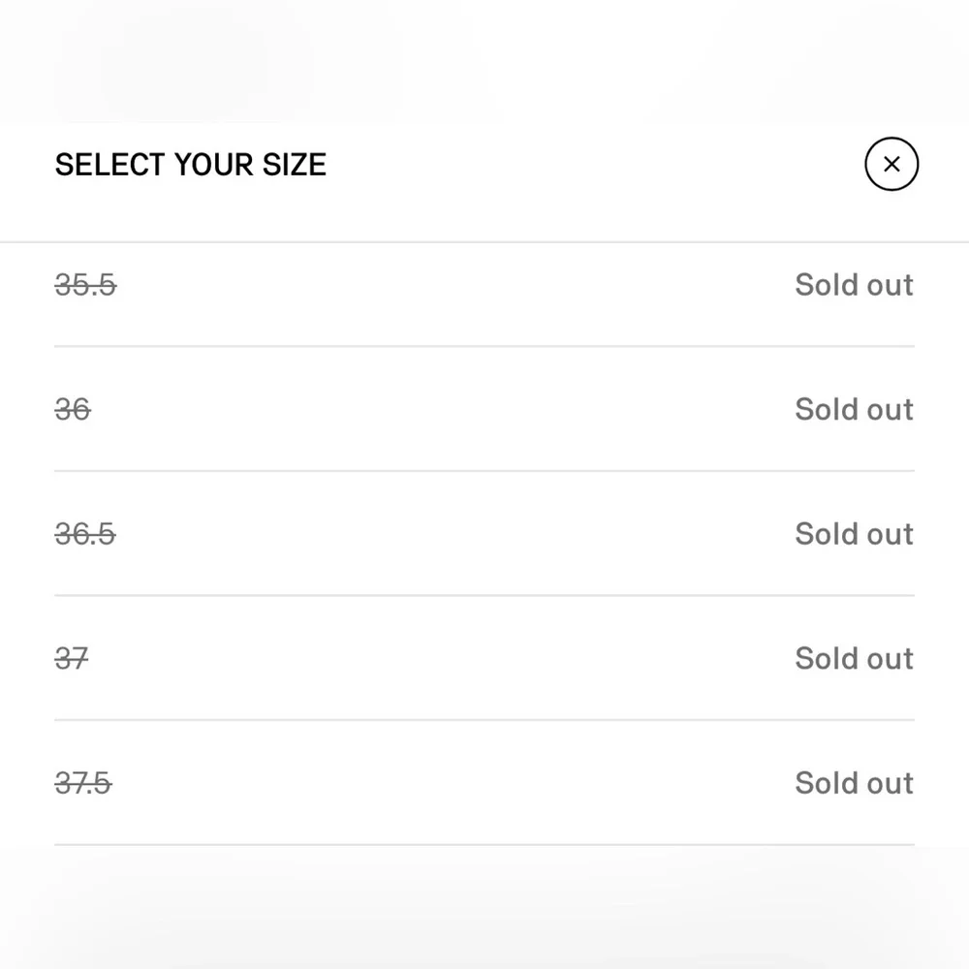The image size is (969, 969).
Task: Click the SELECT YOUR SIZE heading
Action: (x=191, y=165)
